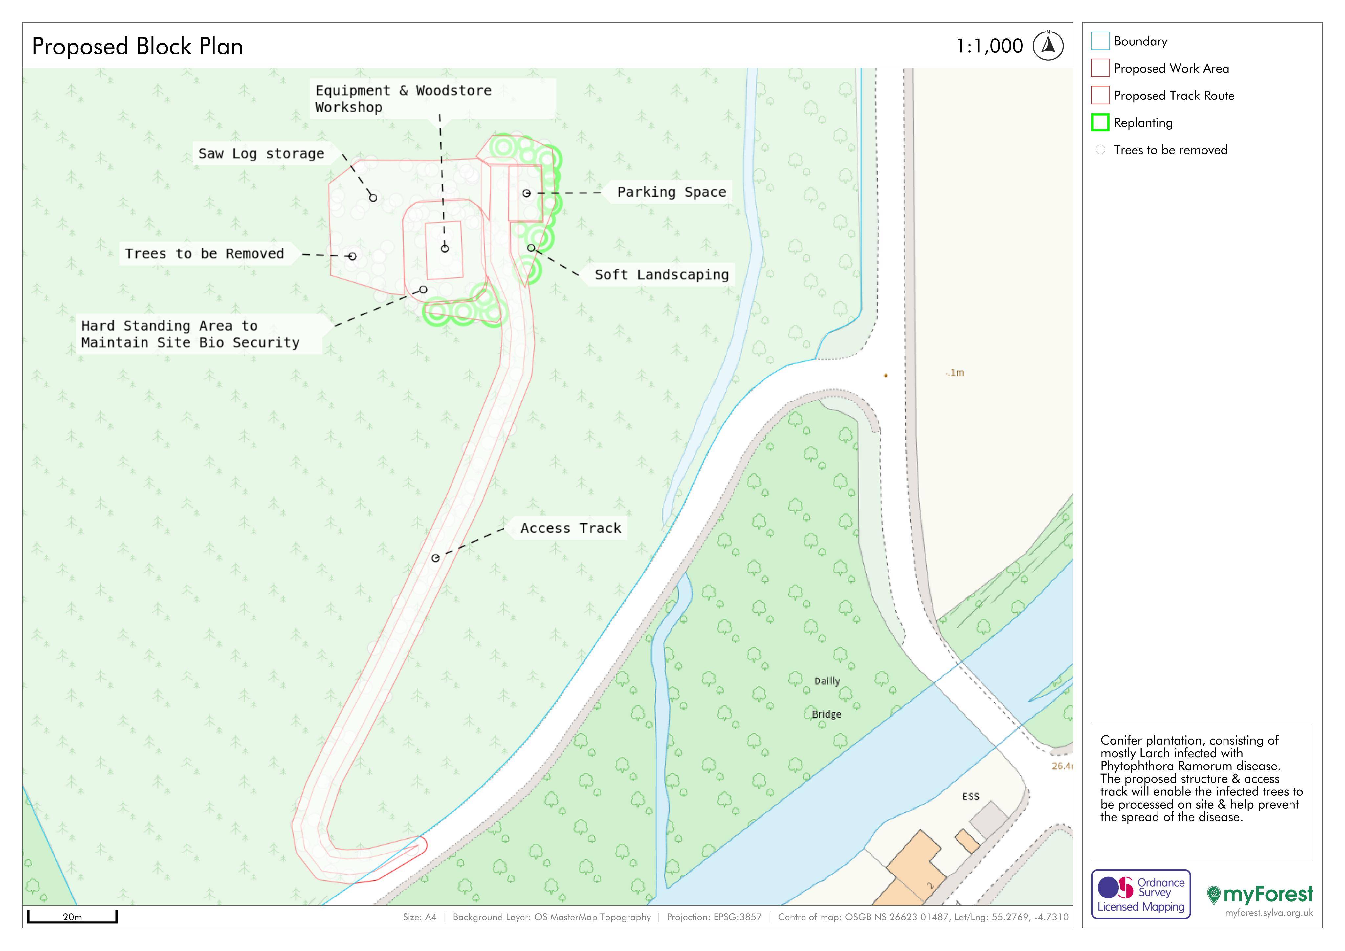Image resolution: width=1345 pixels, height=951 pixels.
Task: Click the green Replanting legend swatch
Action: tap(1100, 122)
